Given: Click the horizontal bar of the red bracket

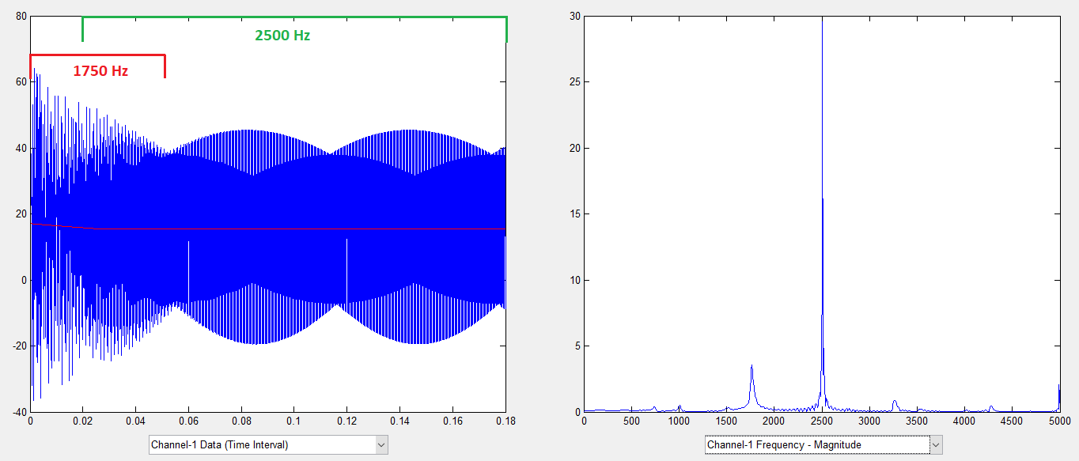Looking at the screenshot, I should (97, 55).
